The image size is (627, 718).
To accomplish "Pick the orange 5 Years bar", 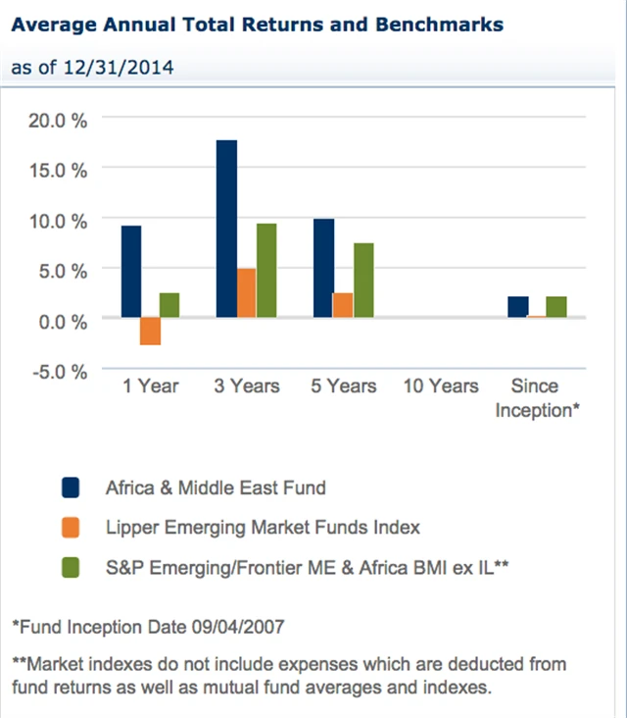I will click(343, 305).
